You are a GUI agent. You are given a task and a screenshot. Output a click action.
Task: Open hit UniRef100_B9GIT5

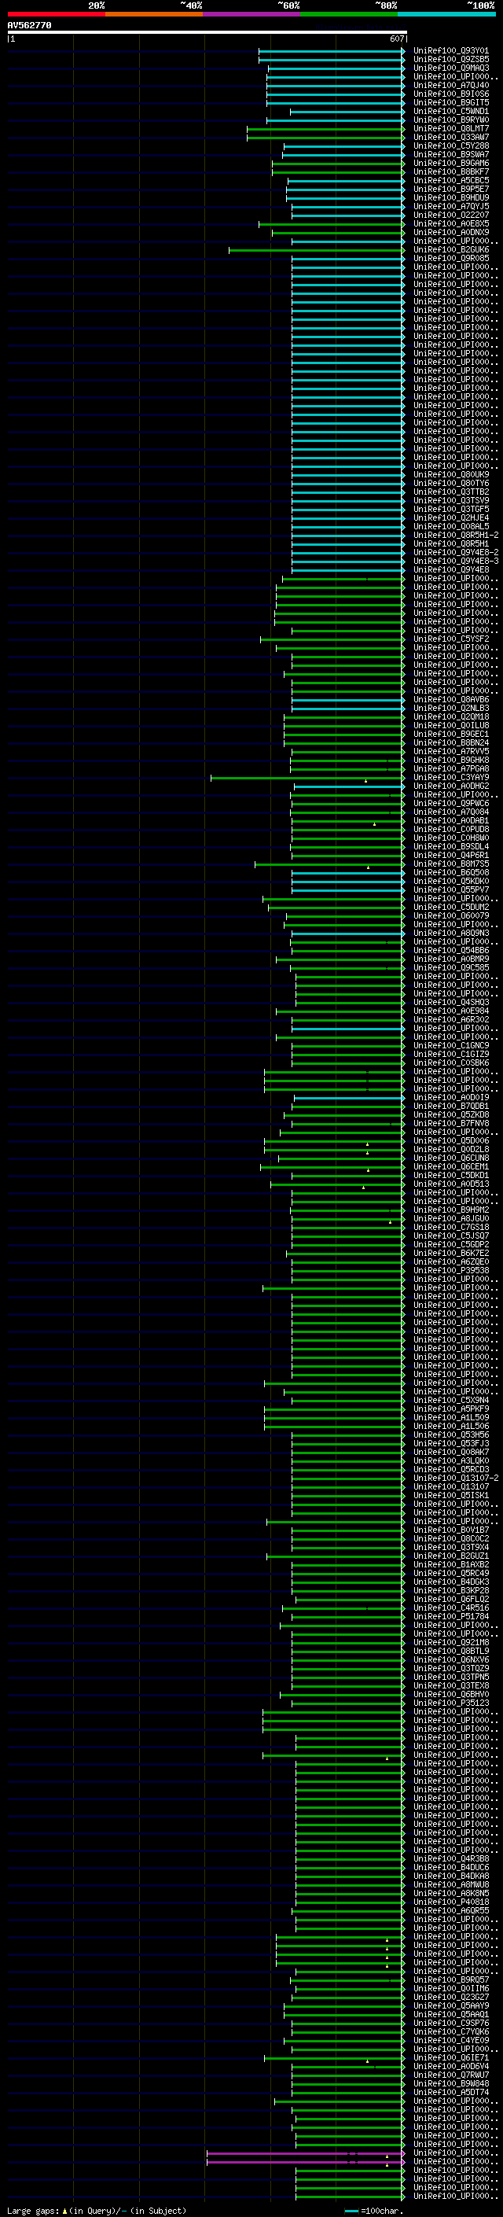pyautogui.click(x=450, y=102)
